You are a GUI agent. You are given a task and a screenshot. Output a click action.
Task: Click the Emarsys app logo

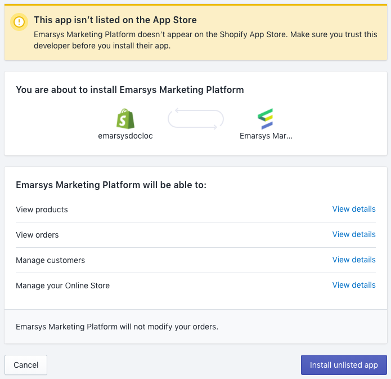tap(266, 119)
